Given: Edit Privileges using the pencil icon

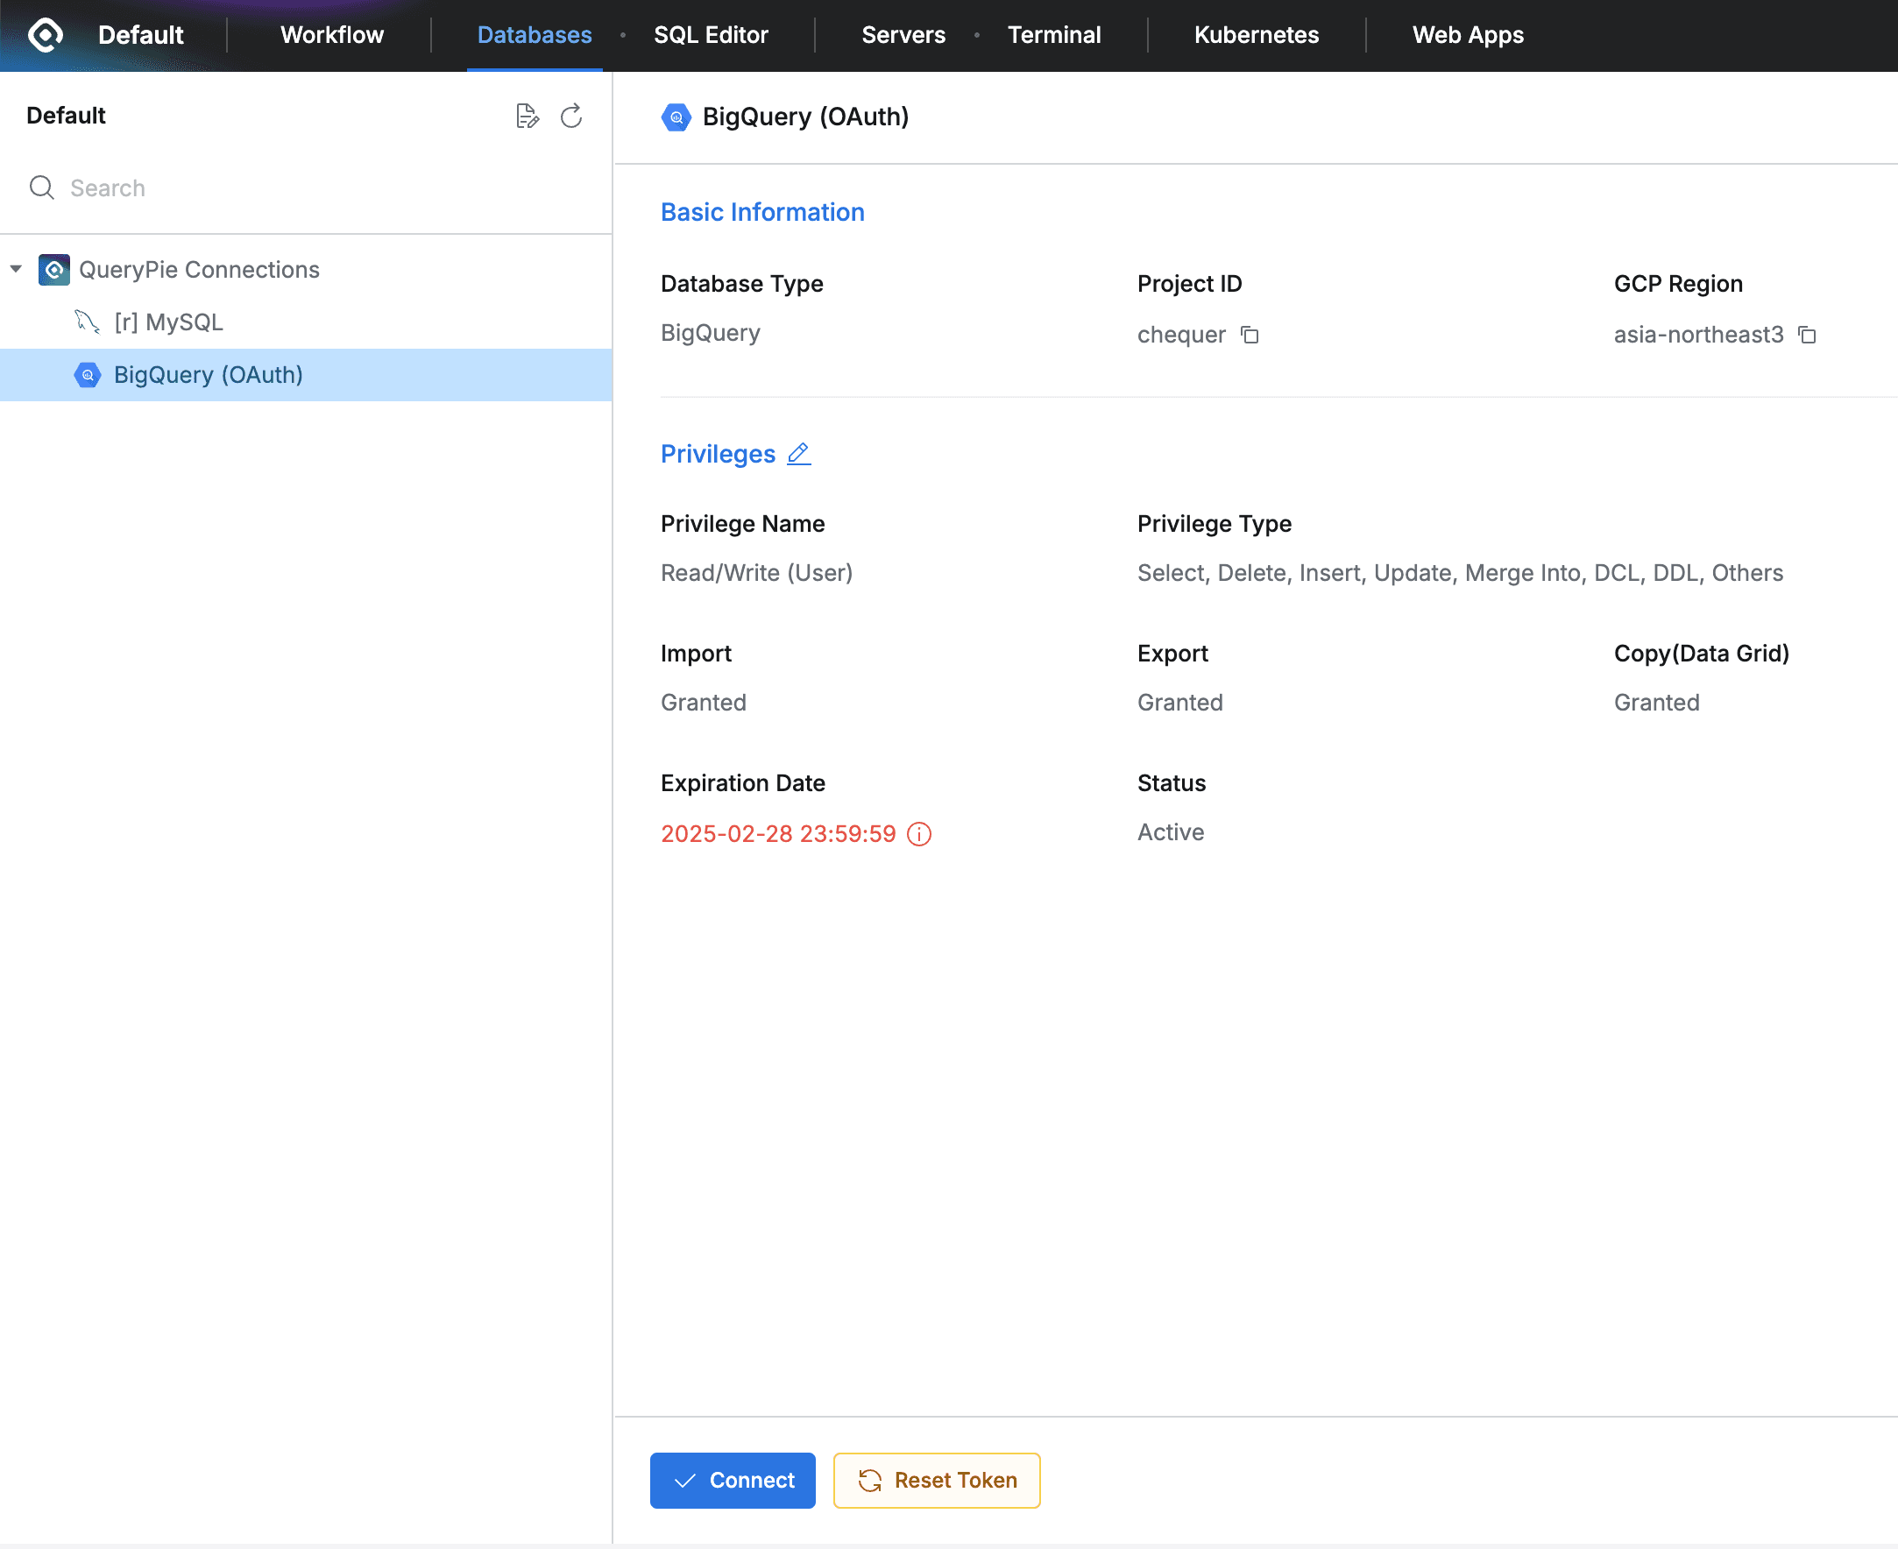Looking at the screenshot, I should click(798, 454).
